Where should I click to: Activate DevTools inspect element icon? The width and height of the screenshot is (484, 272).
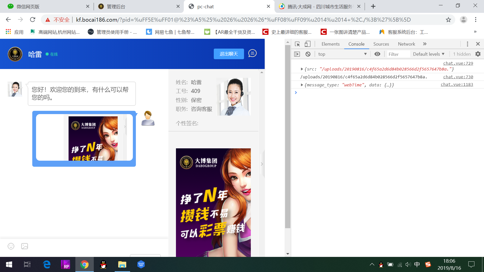pyautogui.click(x=297, y=44)
